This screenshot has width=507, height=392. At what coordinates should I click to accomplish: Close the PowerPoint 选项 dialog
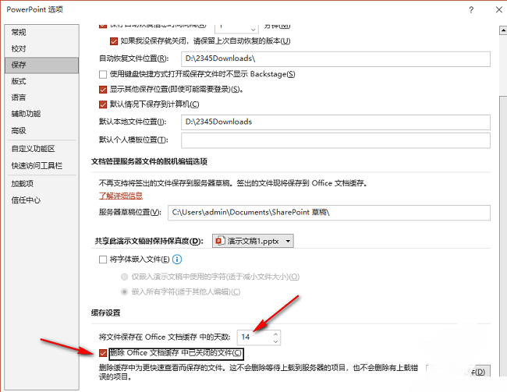495,9
